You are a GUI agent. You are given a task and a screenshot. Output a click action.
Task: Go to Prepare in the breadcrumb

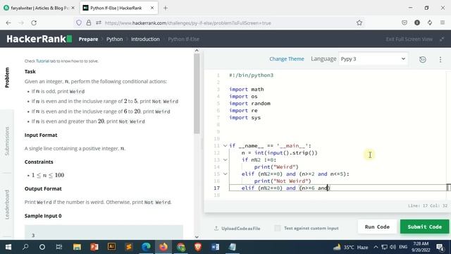[88, 40]
